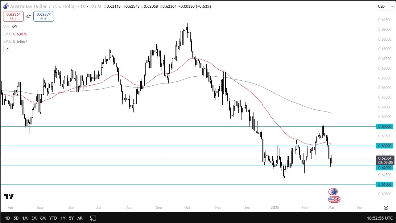Open chart settings gear on the time axis
Image resolution: width=396 pixels, height=223 pixels.
pos(386,208)
